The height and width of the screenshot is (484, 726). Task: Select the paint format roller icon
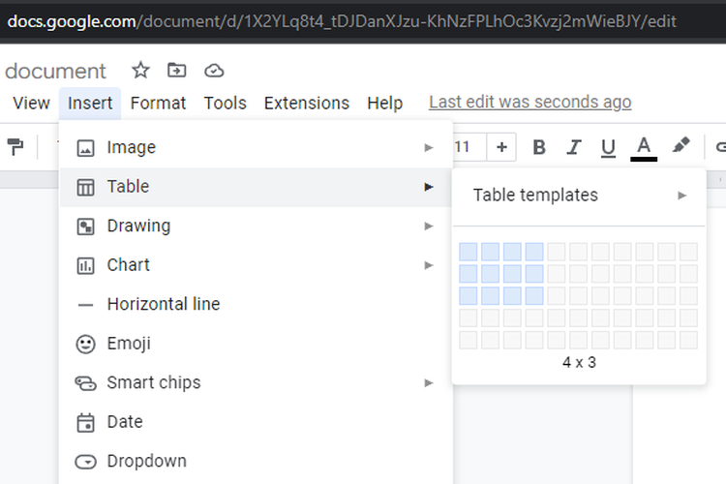(x=15, y=147)
